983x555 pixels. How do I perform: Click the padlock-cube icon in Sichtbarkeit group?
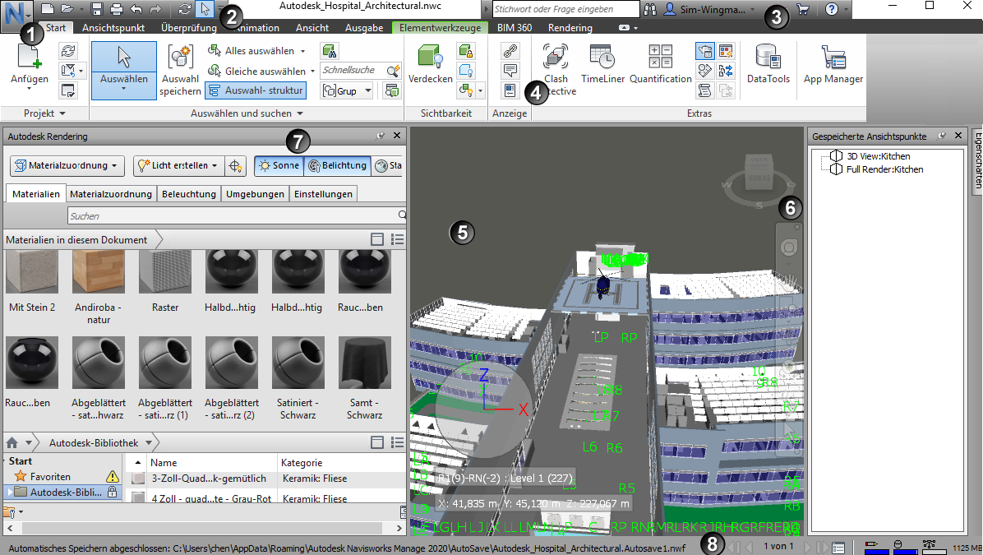tap(466, 51)
